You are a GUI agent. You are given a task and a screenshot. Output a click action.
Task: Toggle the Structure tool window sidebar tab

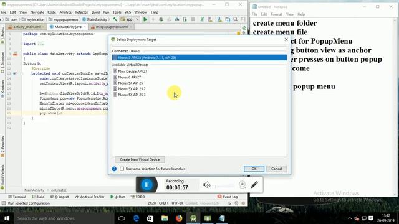[2, 62]
